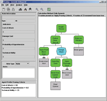Select the Open Front/Back Door node
Image resolution: width=107 pixels, height=101 pixels.
click(x=44, y=51)
